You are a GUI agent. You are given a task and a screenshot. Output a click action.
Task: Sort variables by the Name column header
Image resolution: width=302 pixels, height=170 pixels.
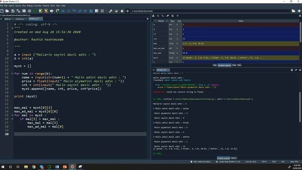(161, 21)
